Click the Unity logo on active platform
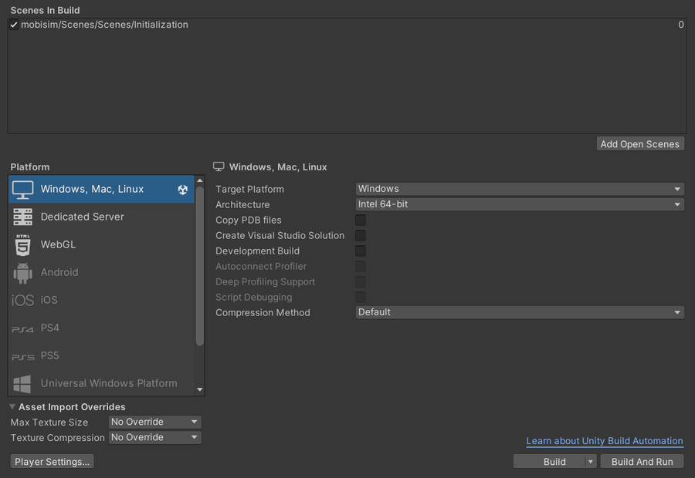Screen dimensions: 695x478 click(182, 190)
